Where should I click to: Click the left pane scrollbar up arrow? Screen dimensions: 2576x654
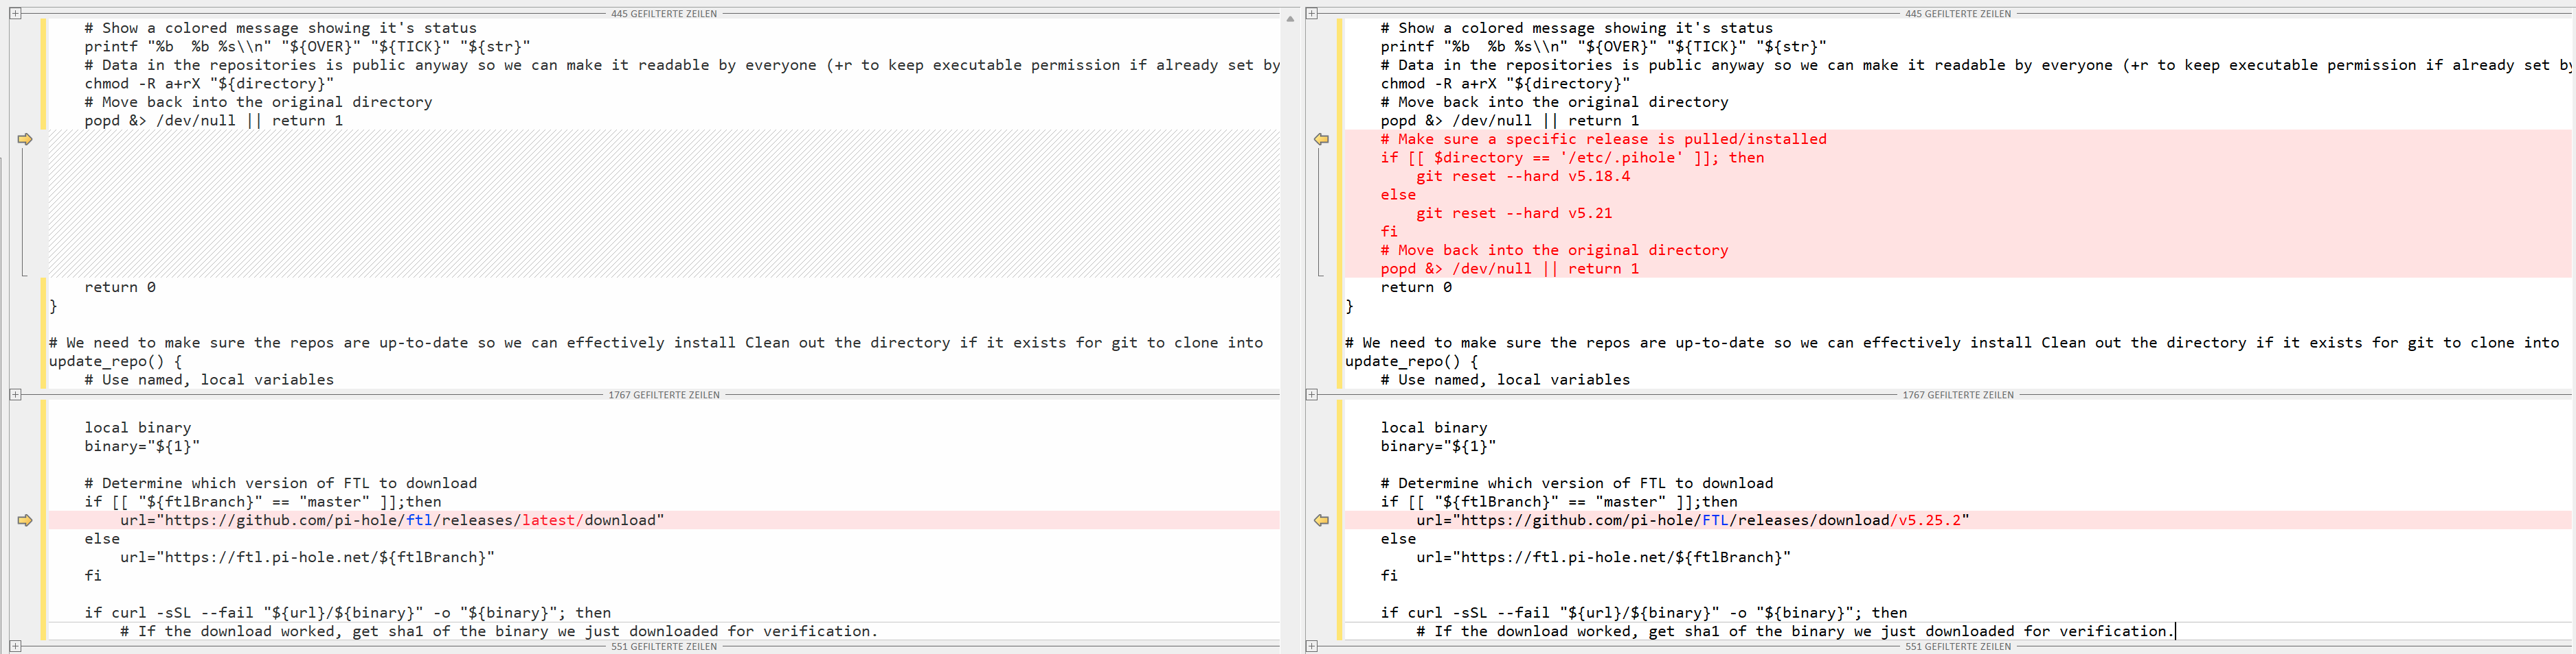[x=1290, y=18]
